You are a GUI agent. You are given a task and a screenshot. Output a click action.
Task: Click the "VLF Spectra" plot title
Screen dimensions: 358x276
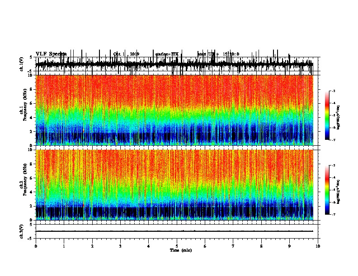[x=51, y=54]
